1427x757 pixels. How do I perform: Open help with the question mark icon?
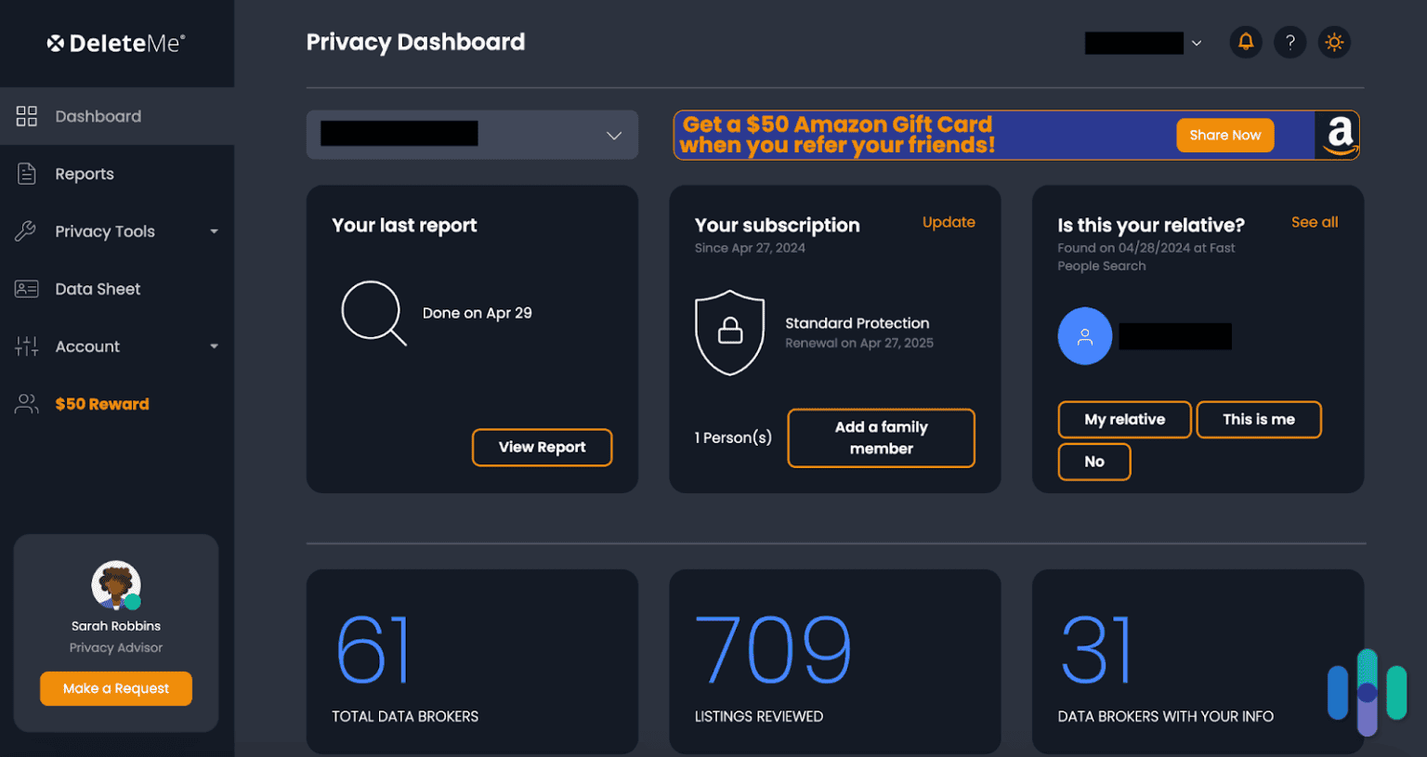1290,42
